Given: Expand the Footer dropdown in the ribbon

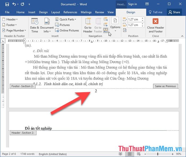Looking at the screenshot, I should pos(10,25).
